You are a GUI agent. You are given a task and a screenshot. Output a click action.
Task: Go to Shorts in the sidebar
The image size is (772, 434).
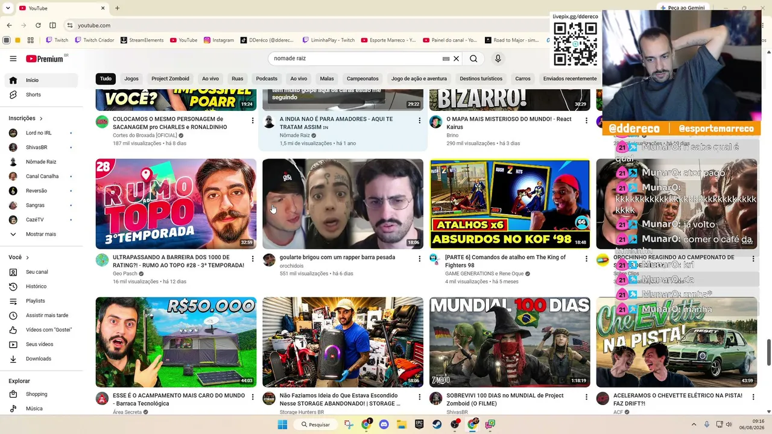(x=41, y=95)
